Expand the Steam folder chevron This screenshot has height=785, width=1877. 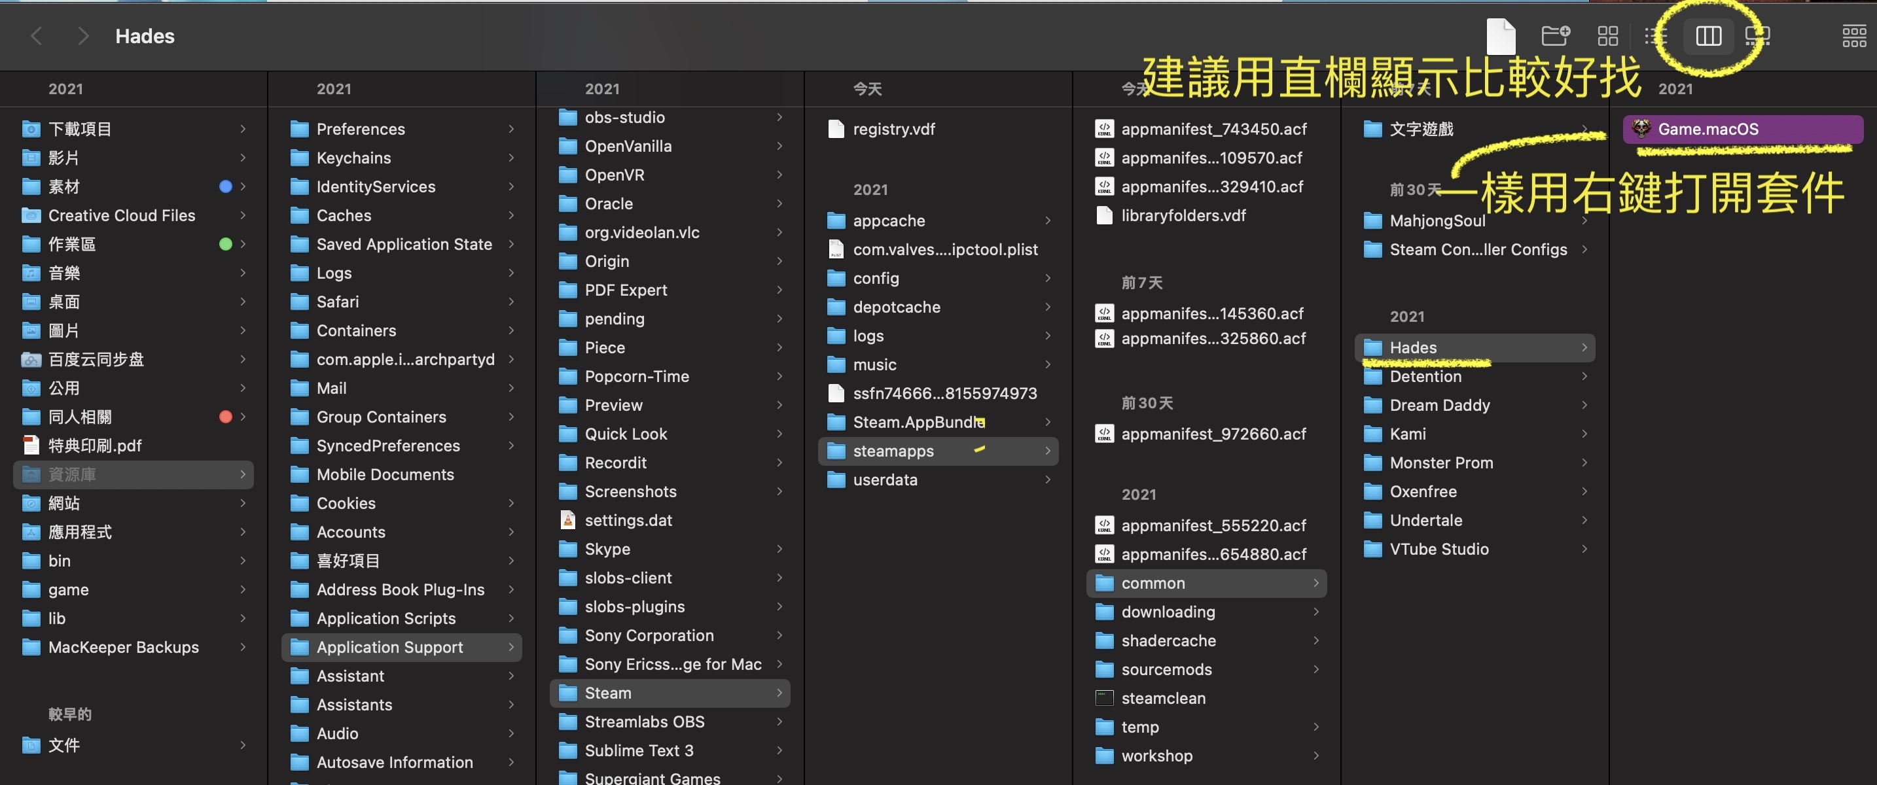click(779, 693)
